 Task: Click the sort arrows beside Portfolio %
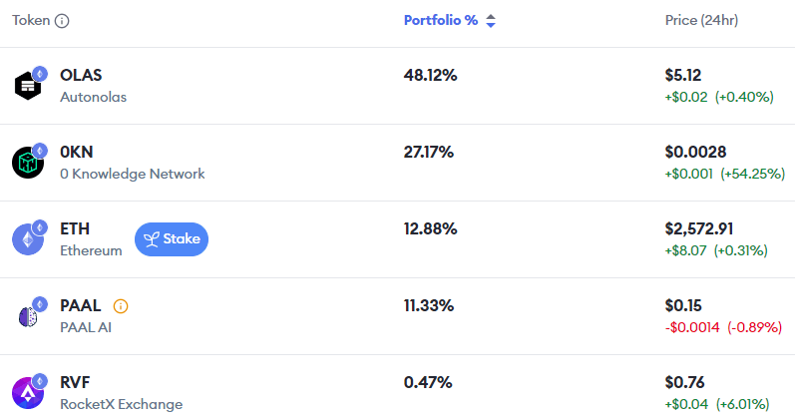[491, 21]
